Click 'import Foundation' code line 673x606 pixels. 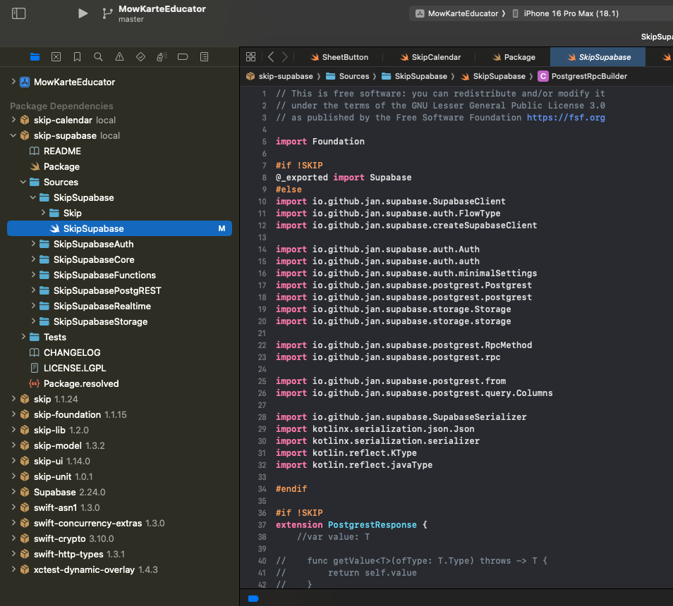[x=320, y=142]
